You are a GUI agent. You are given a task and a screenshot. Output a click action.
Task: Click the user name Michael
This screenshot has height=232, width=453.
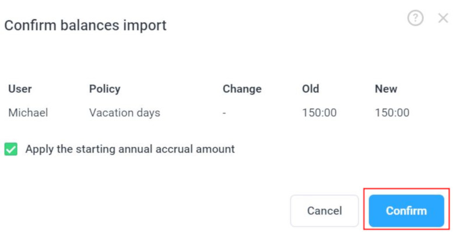tap(28, 112)
